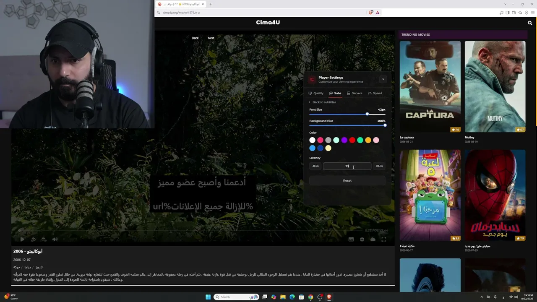Pick the sky blue subtitle color
The width and height of the screenshot is (537, 302).
click(312, 148)
